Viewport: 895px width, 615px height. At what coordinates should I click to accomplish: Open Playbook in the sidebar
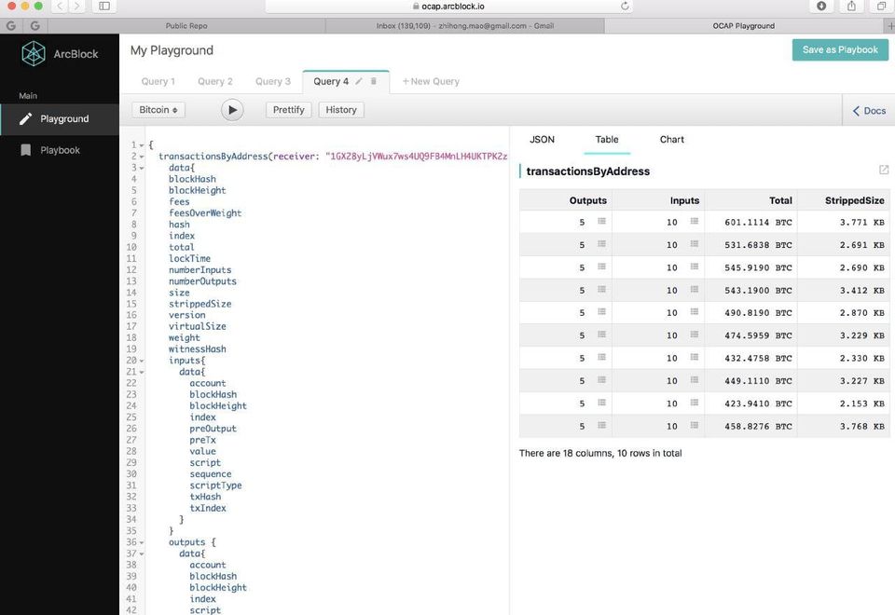pyautogui.click(x=60, y=150)
